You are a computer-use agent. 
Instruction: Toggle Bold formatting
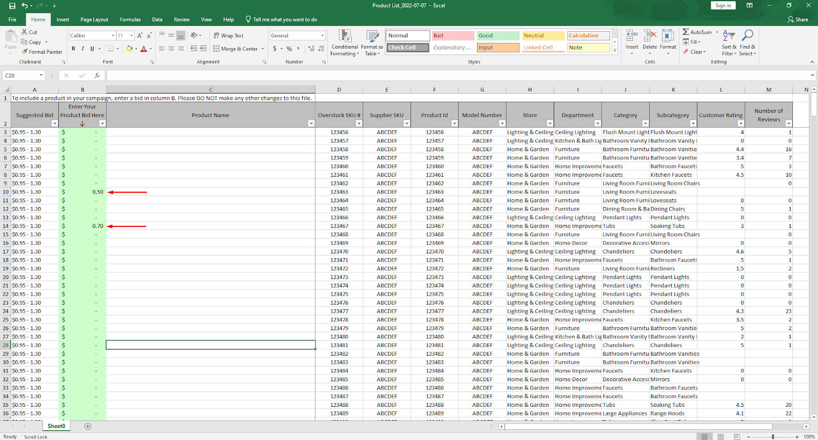click(x=74, y=49)
